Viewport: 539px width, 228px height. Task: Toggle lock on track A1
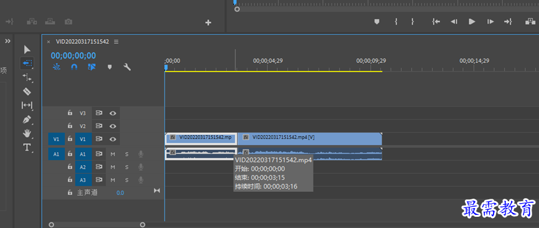[70, 154]
